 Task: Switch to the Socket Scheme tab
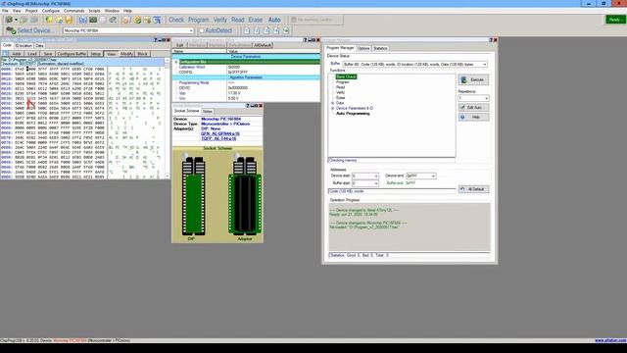click(x=186, y=111)
